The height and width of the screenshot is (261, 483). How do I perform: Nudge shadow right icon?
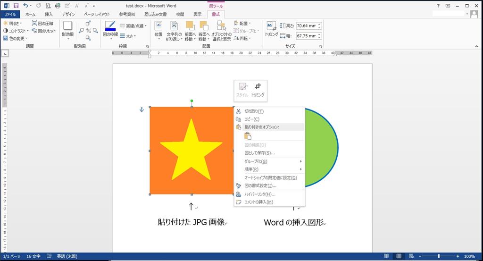95,31
